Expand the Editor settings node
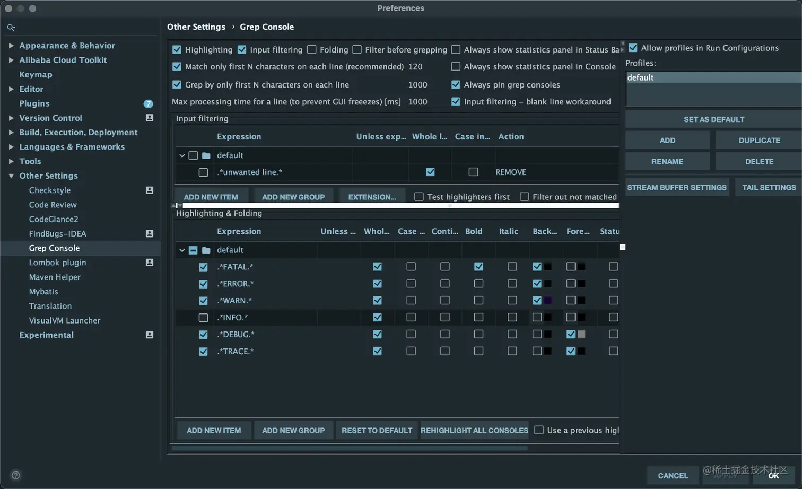Viewport: 802px width, 489px height. pyautogui.click(x=11, y=89)
